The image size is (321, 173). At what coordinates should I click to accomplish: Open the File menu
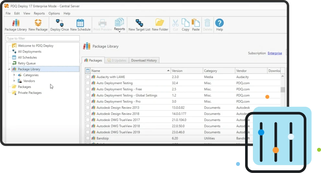click(8, 13)
